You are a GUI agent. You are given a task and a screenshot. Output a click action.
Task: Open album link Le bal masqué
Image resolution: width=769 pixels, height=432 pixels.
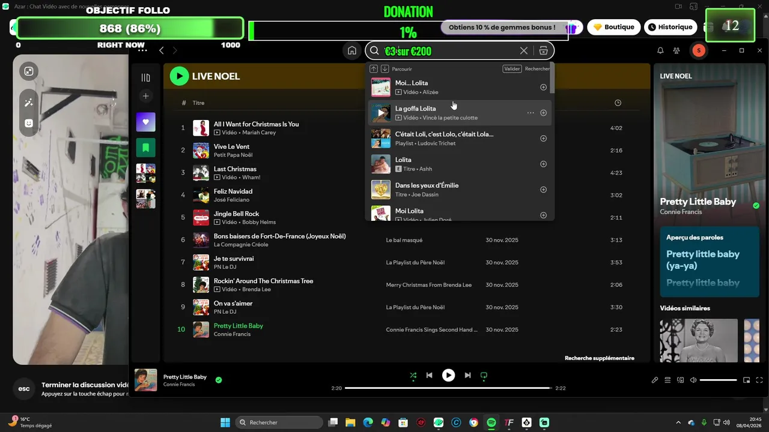tap(404, 240)
